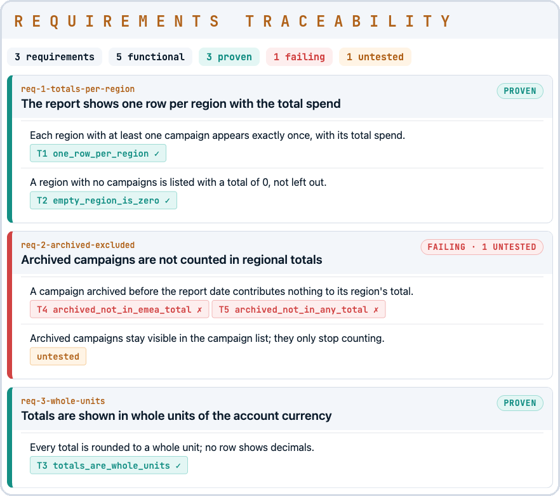The height and width of the screenshot is (496, 560).
Task: Click criterion 'Every total is rounded to a whole unit'
Action: point(172,447)
